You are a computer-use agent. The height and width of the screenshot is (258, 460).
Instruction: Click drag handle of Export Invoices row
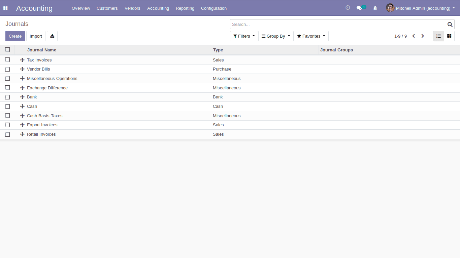pyautogui.click(x=22, y=125)
